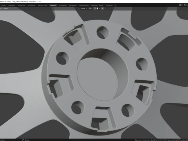Switch to the Animation workspace tab

(63, 5)
